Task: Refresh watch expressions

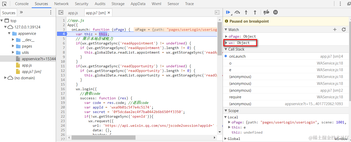Action: pyautogui.click(x=344, y=30)
